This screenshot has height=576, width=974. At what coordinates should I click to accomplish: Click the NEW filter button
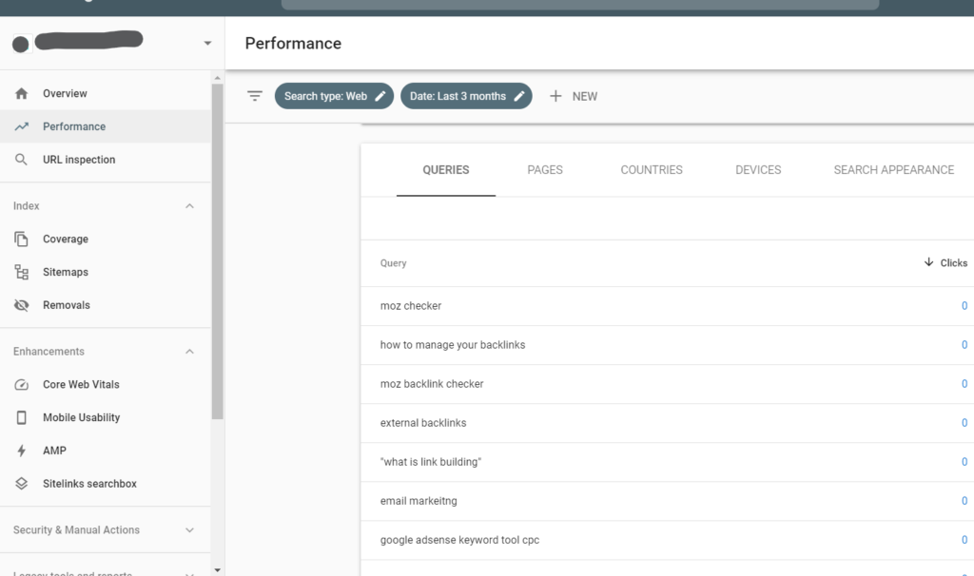click(574, 96)
